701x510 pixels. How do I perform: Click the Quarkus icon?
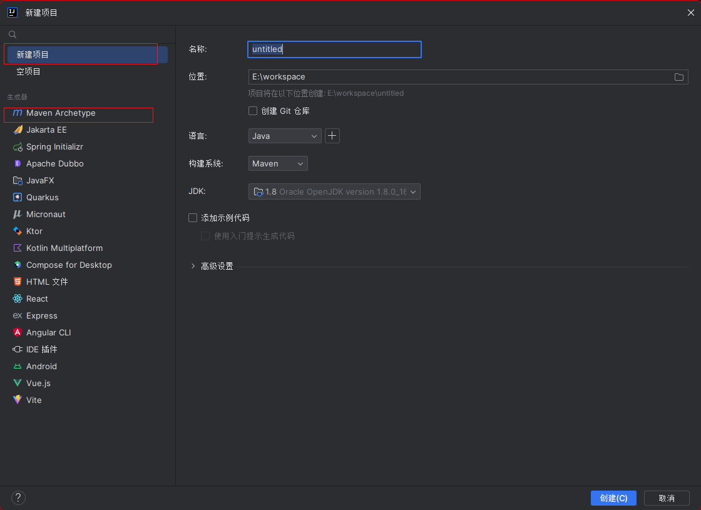[x=18, y=198]
